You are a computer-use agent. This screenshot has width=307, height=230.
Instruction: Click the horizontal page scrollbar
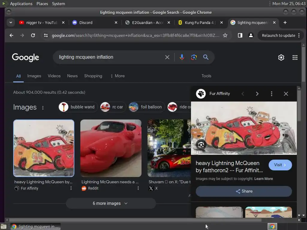(x=135, y=220)
